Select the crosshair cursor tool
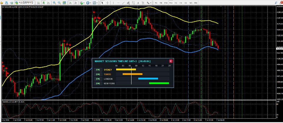This screenshot has height=123, width=283. click(x=107, y=3)
